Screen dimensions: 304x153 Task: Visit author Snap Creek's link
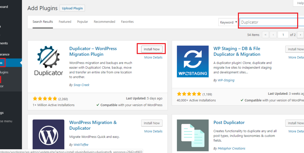click(81, 85)
